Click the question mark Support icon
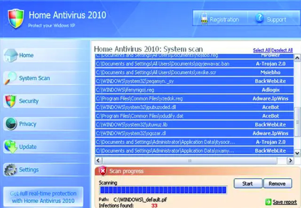Image resolution: width=301 pixels, height=208 pixels. point(259,19)
